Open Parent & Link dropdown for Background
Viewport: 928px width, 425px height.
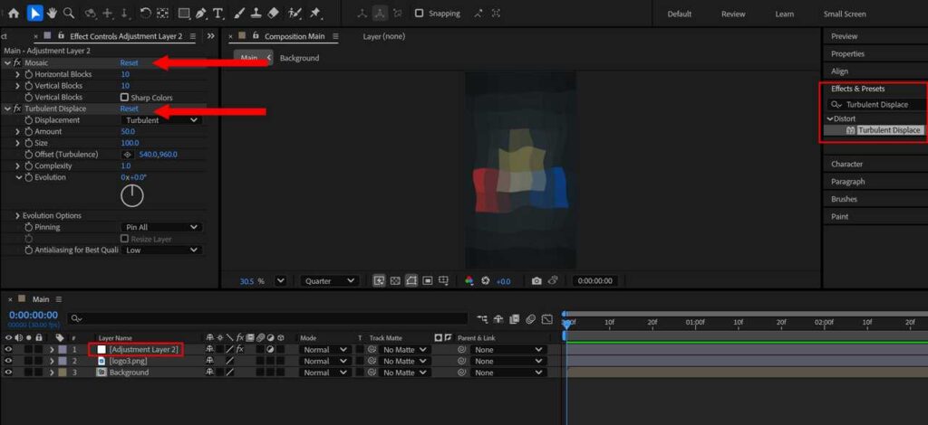pyautogui.click(x=507, y=373)
